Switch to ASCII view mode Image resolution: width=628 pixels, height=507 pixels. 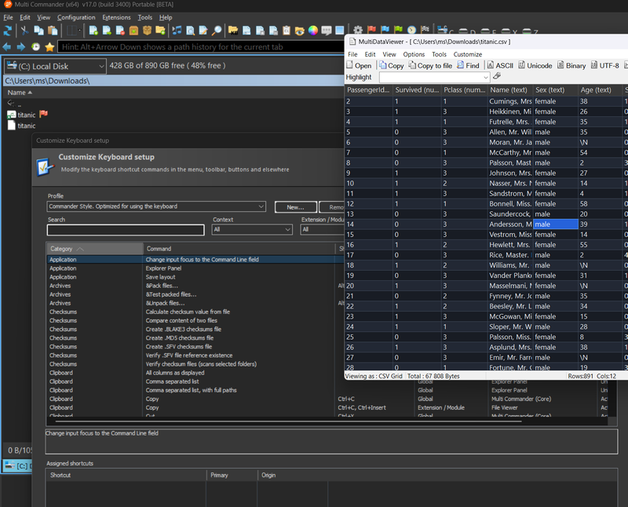(x=500, y=66)
